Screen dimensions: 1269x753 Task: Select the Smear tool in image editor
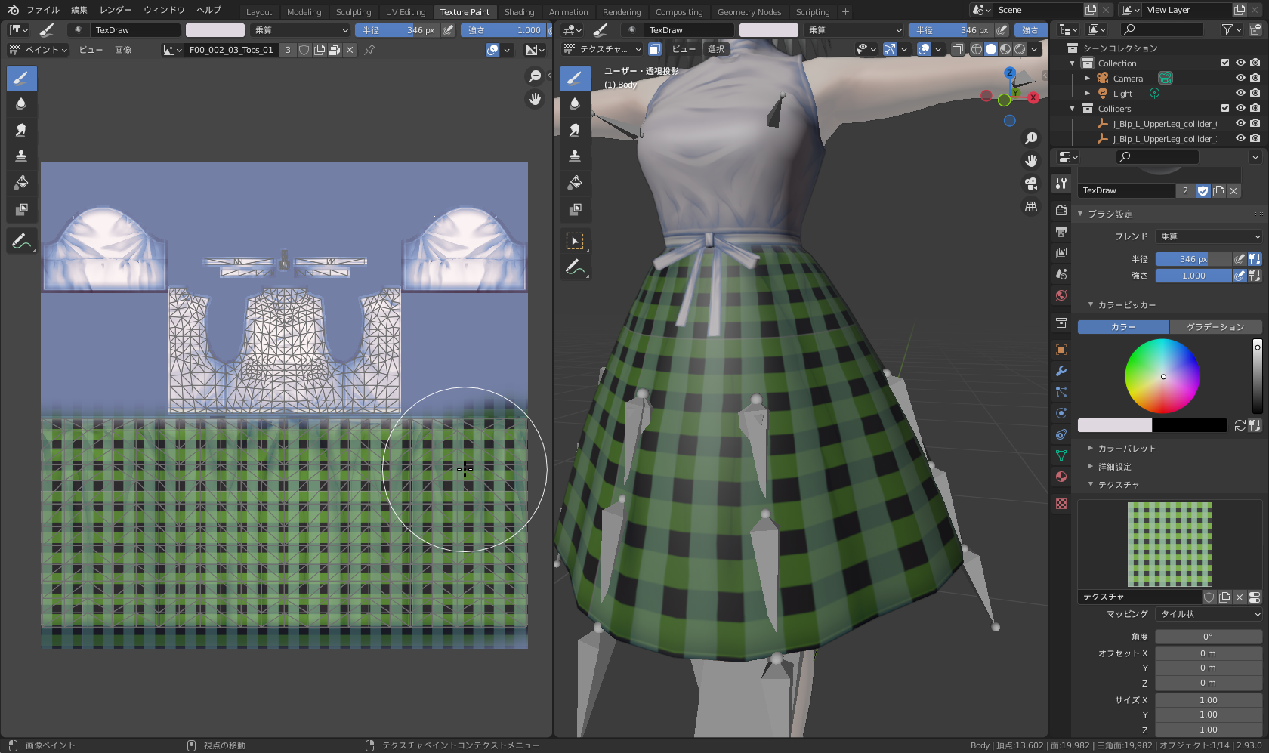click(x=21, y=130)
